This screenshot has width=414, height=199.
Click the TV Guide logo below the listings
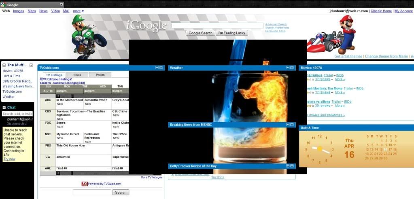(x=85, y=184)
